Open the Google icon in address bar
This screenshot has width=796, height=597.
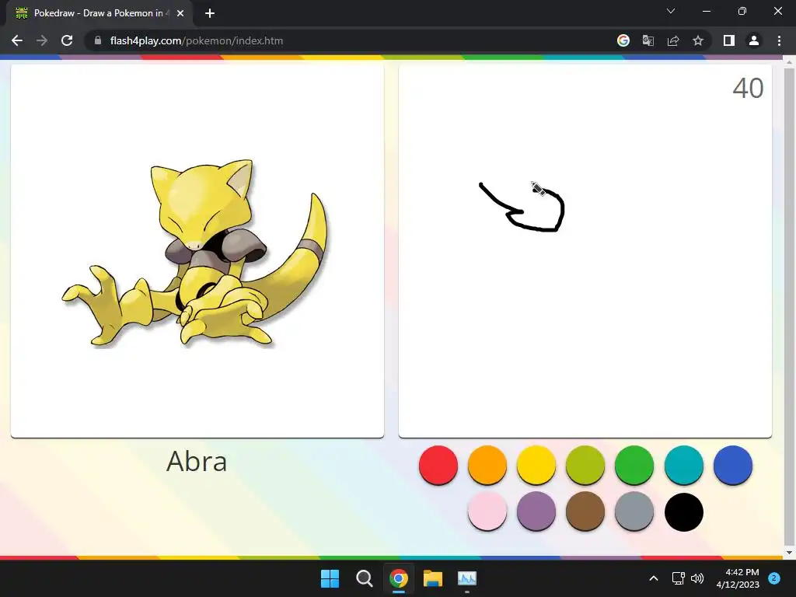click(x=623, y=40)
